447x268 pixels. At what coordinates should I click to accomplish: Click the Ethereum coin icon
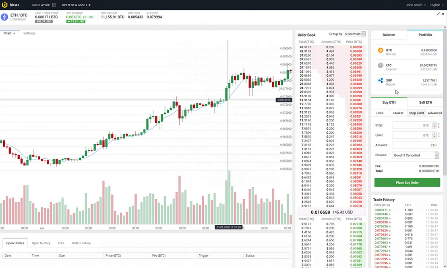[x=4, y=17]
